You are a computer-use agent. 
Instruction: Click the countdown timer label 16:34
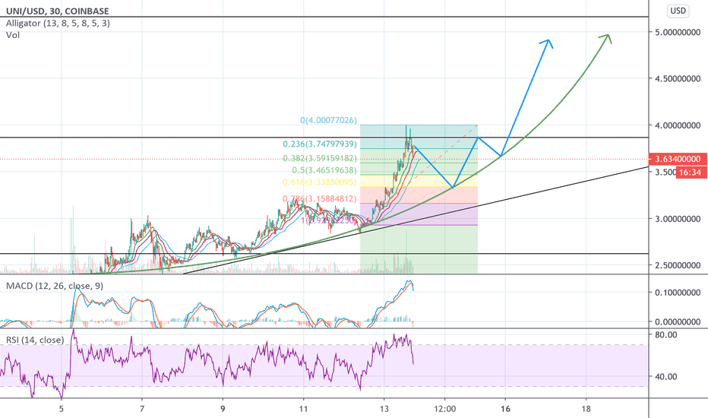[691, 173]
